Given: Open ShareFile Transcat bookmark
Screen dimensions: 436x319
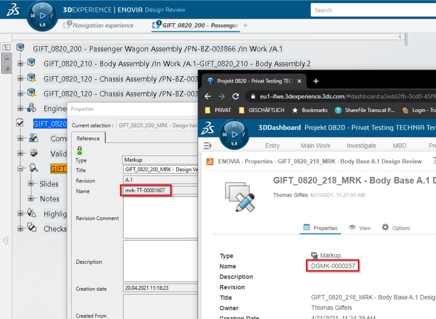Looking at the screenshot, I should point(365,110).
